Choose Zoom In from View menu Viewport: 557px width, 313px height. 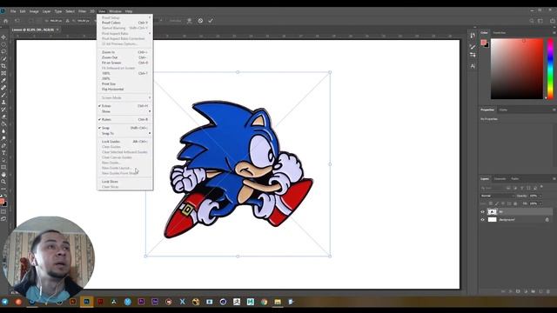(124, 52)
